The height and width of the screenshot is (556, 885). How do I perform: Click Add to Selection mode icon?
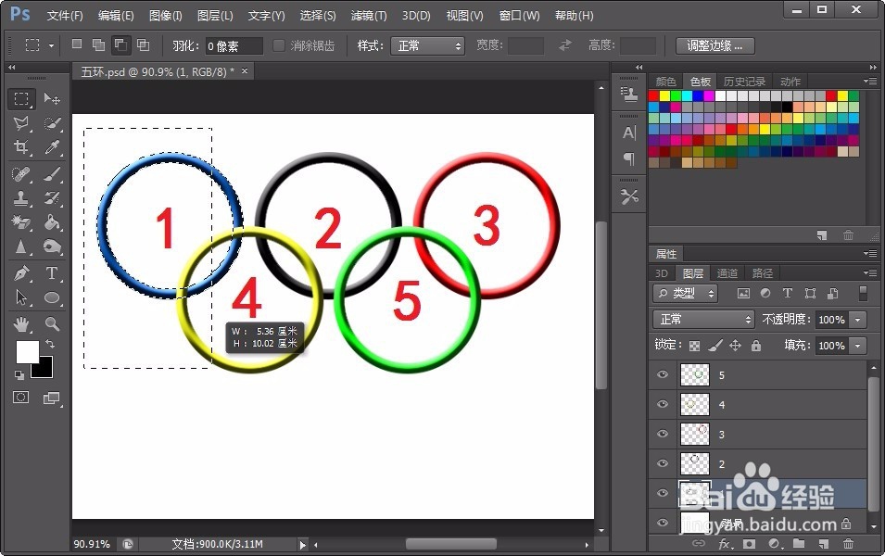[x=99, y=45]
